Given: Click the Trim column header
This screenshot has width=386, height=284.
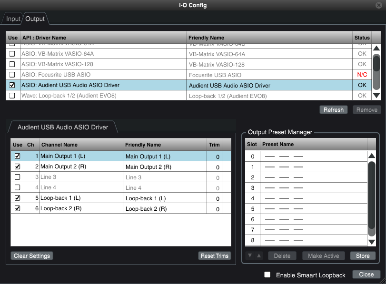Looking at the screenshot, I should [214, 145].
